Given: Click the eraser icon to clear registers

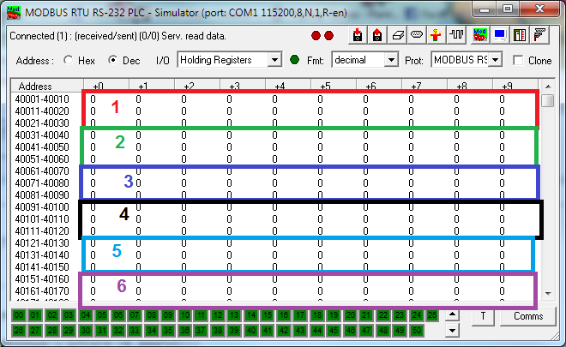Looking at the screenshot, I should 397,35.
